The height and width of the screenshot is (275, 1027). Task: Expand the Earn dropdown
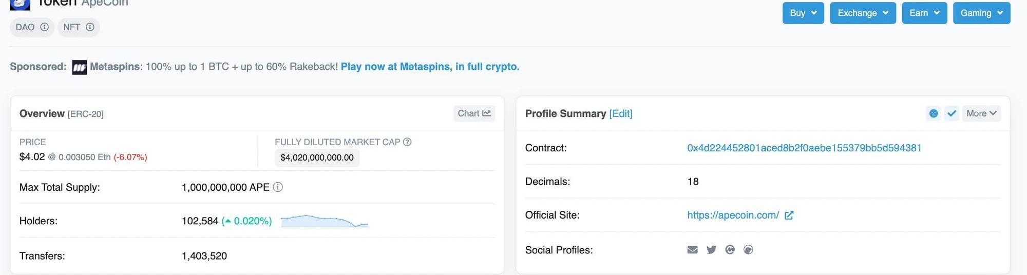pos(924,13)
